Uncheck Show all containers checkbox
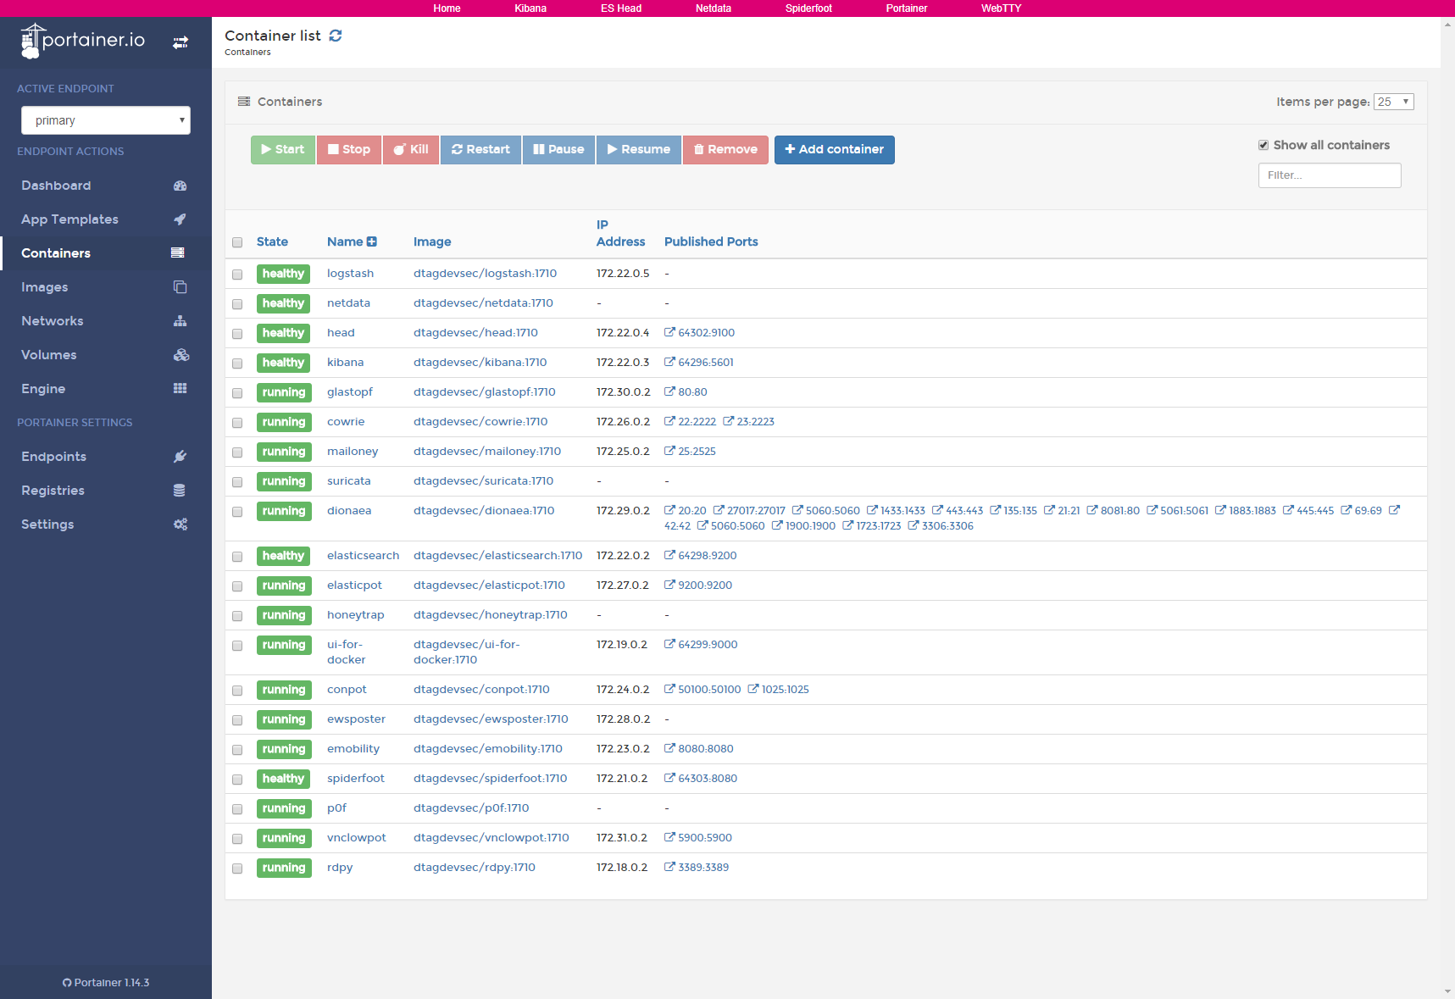The image size is (1455, 999). pos(1263,146)
